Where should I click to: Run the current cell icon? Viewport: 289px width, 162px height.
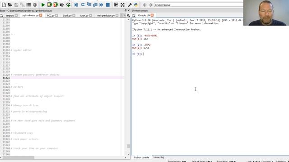tap(49, 5)
